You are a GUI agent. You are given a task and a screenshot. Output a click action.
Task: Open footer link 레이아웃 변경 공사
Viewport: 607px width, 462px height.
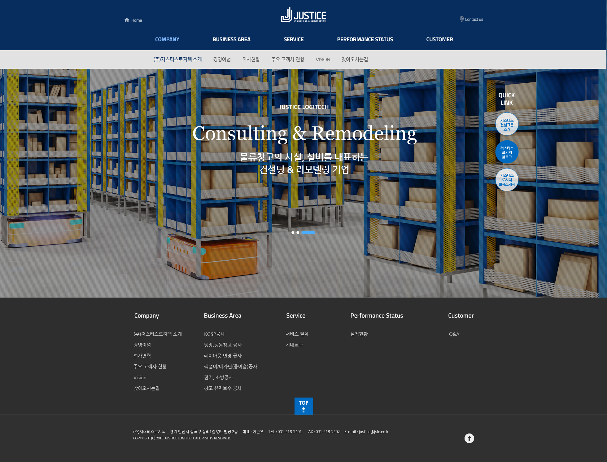pyautogui.click(x=223, y=356)
